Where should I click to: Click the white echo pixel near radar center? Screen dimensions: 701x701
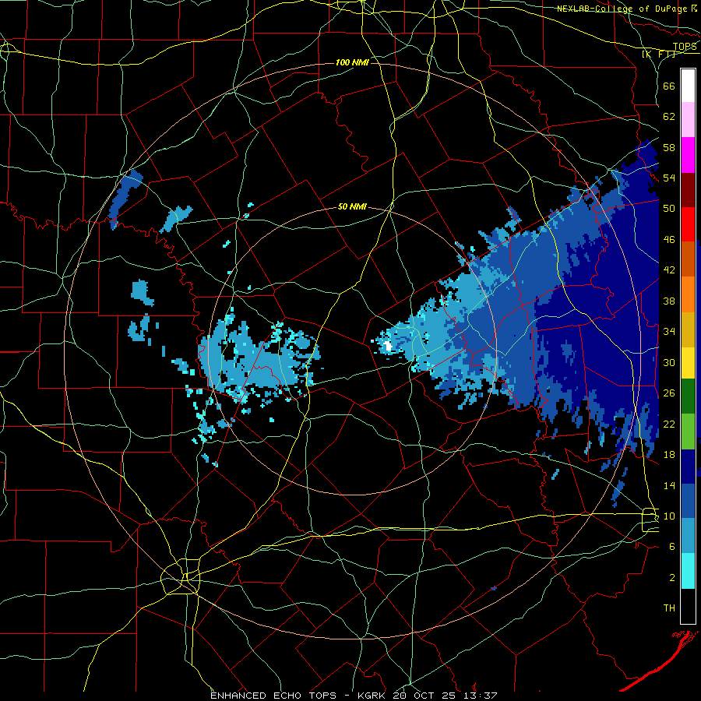tap(388, 346)
